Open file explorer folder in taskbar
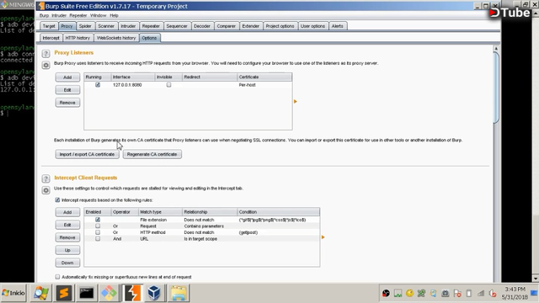The height and width of the screenshot is (303, 539). coord(179,293)
